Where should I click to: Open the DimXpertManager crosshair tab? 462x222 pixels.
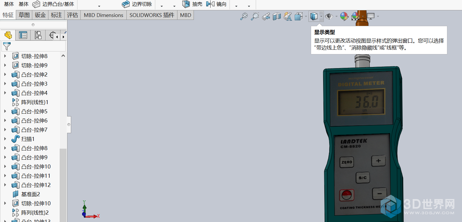point(52,35)
